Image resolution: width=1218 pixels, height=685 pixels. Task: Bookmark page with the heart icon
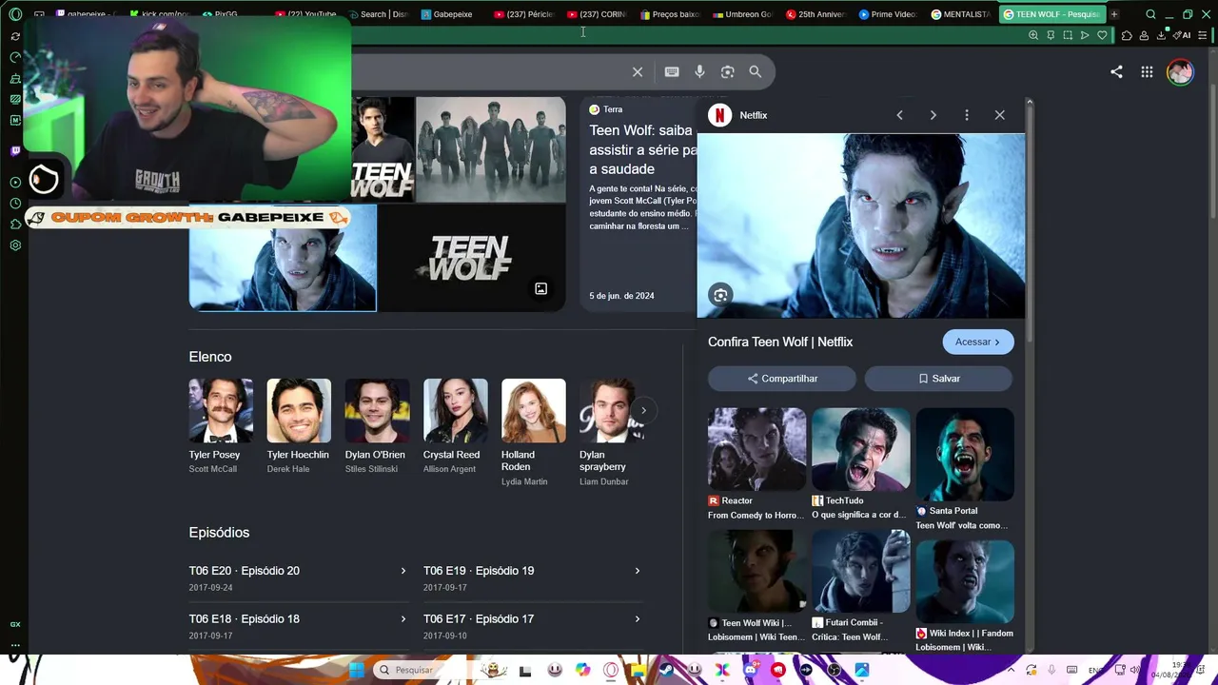tap(1102, 35)
